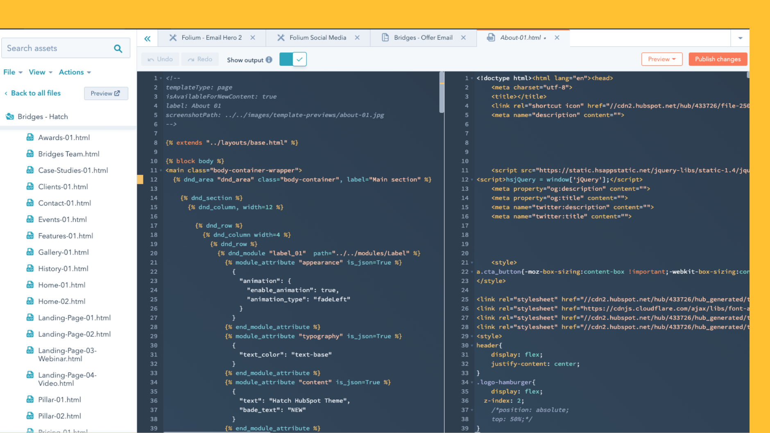Click the Clients-01.html file icon
This screenshot has height=433, width=770.
pyautogui.click(x=30, y=186)
